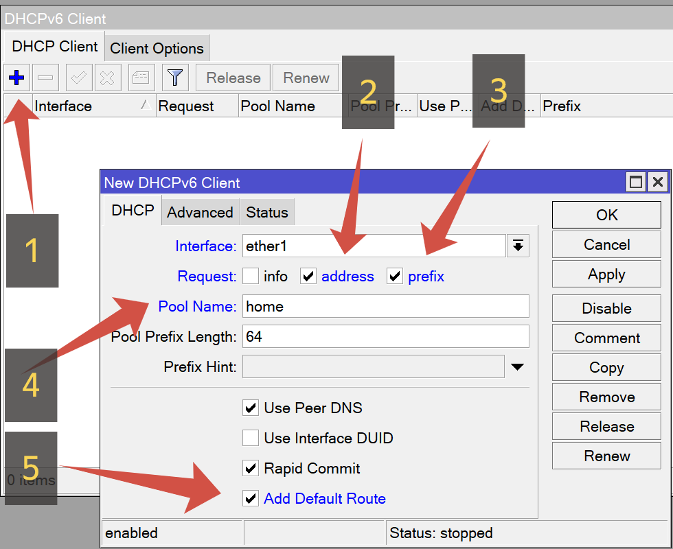Screen dimensions: 673x549
Task: Open the Interface dropdown arrow
Action: point(518,246)
